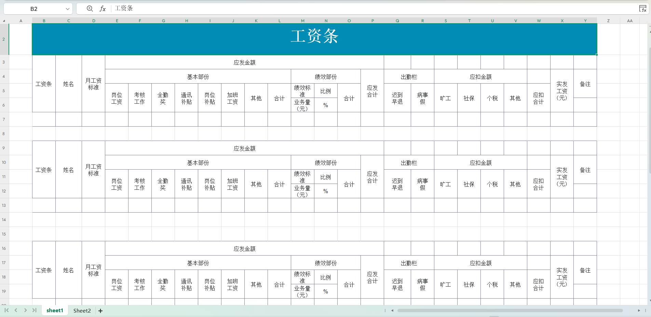Click the first 实发工资（元） cell

click(x=562, y=91)
